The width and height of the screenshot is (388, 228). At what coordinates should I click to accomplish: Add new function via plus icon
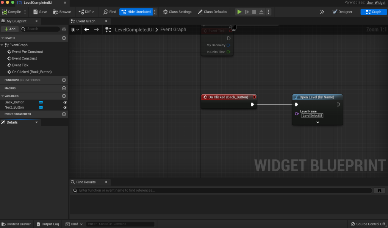coord(64,80)
